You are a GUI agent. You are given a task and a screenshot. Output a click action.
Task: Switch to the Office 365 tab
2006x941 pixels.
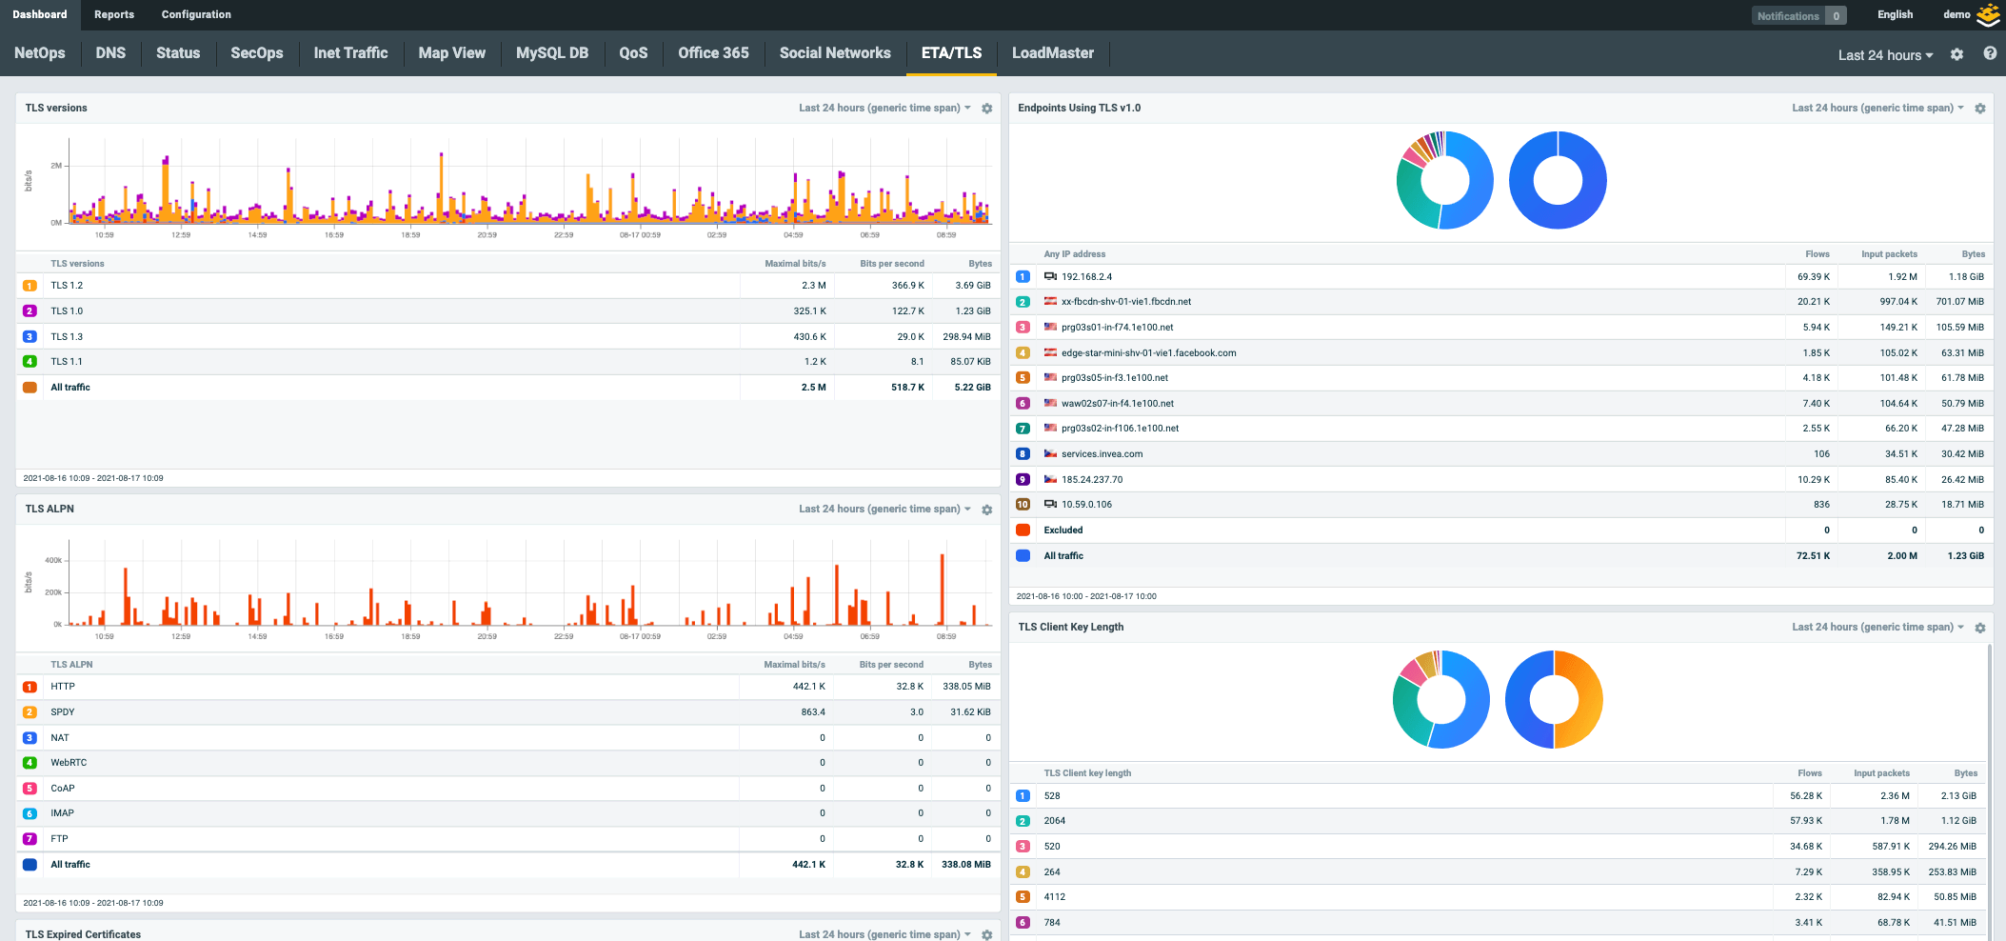[x=713, y=52]
